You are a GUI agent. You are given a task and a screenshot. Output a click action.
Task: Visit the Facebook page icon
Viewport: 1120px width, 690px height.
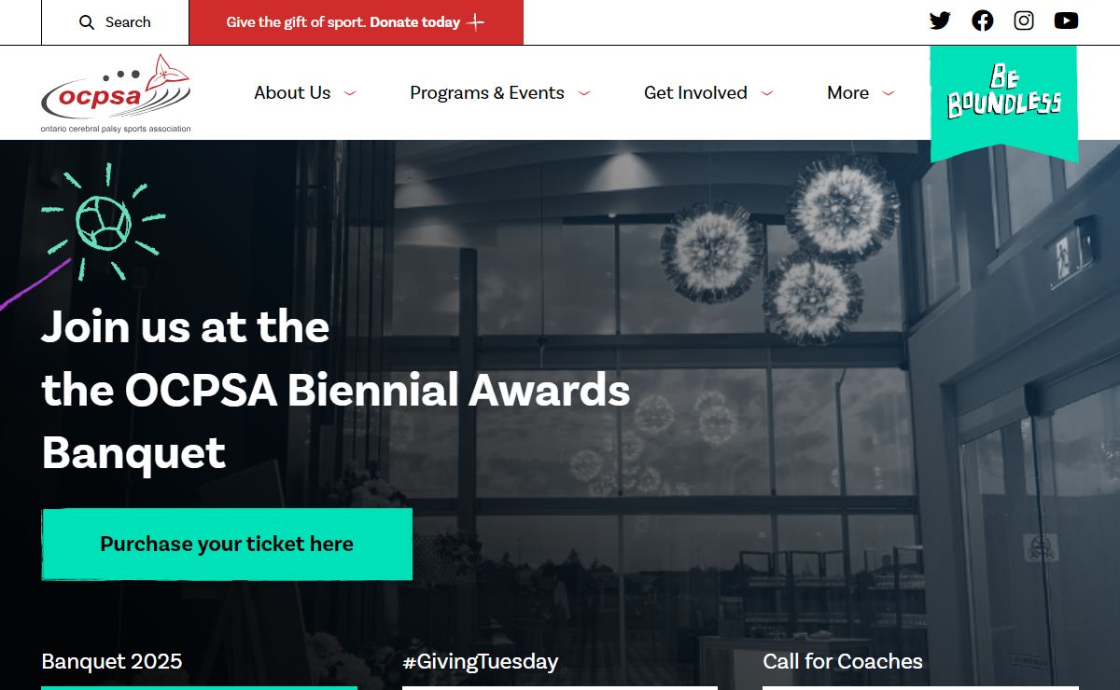982,21
